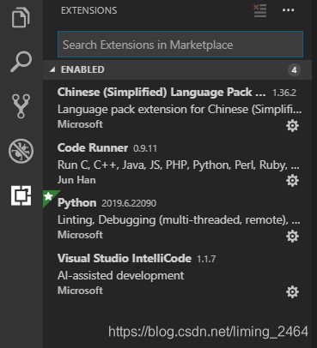This screenshot has height=348, width=317.
Task: Clear extensions search results icon
Action: click(260, 10)
